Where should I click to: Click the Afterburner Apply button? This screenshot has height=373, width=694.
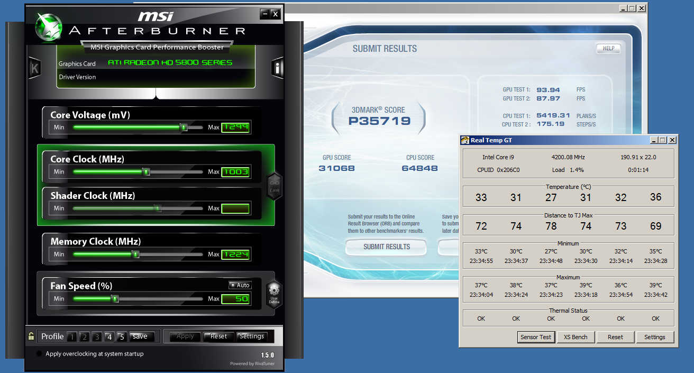point(185,336)
